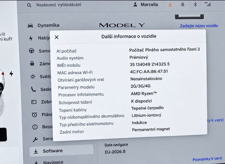
Task: Tap the padlock locks icon
Action: [32, 63]
